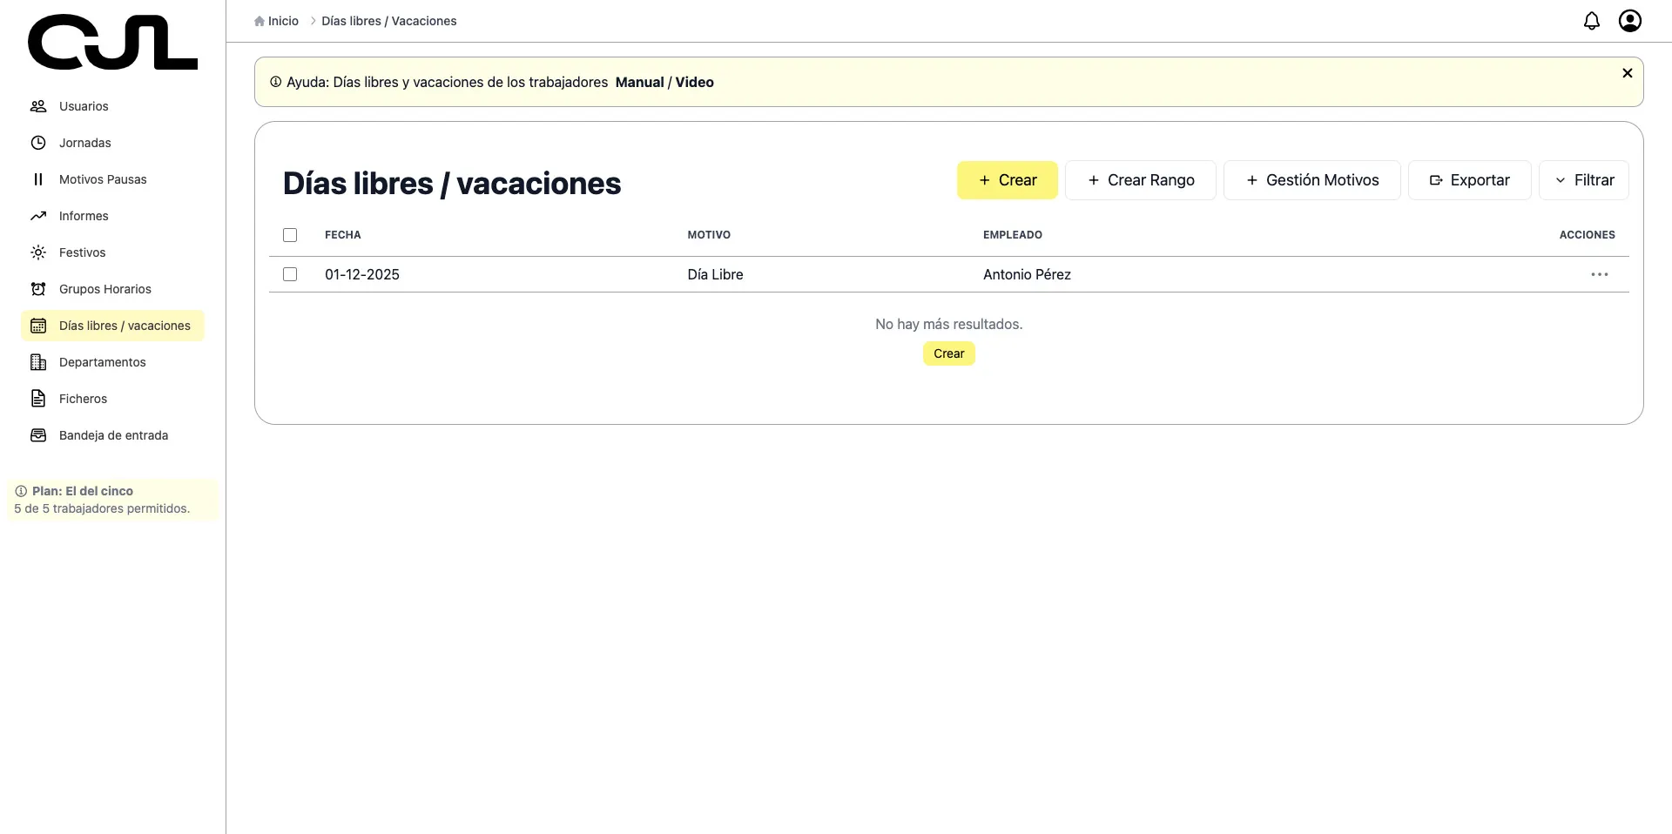Select the Departamentos building icon

[x=38, y=362]
